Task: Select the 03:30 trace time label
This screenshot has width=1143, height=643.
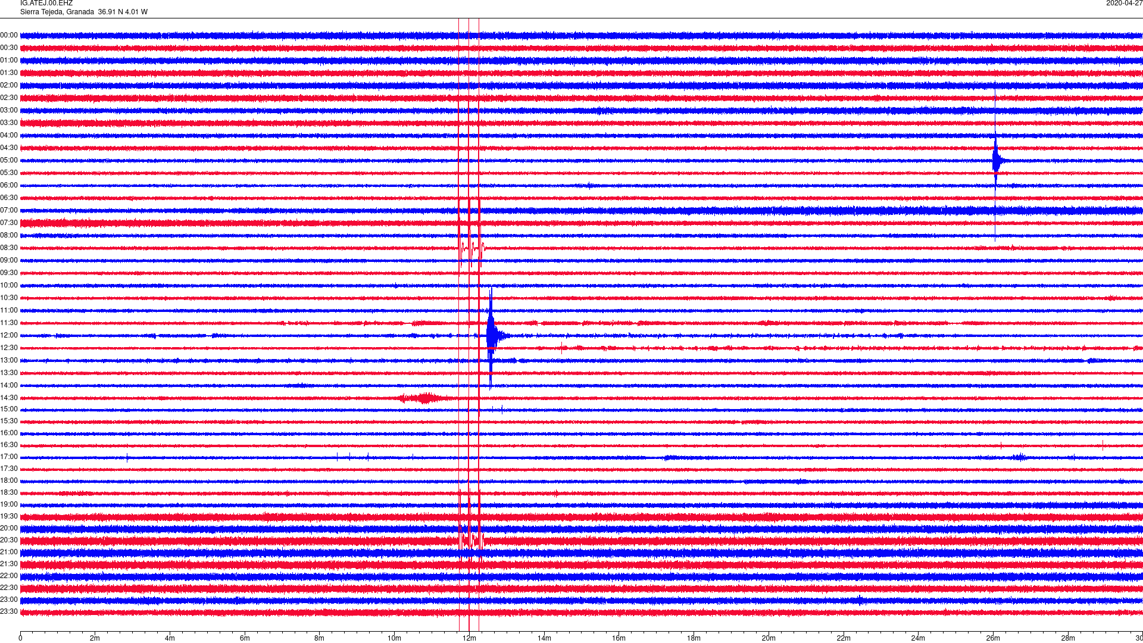Action: click(x=9, y=123)
